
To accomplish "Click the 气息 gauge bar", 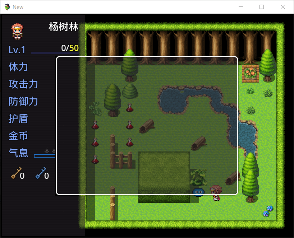I will (x=45, y=156).
